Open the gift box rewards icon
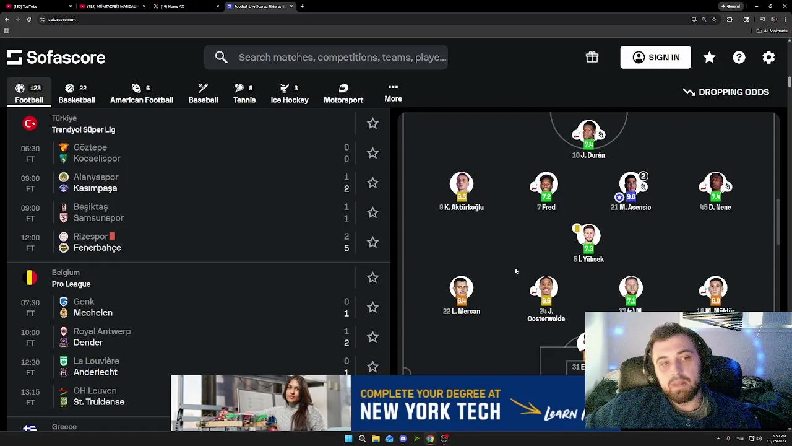Screen dimensions: 792x446 pyautogui.click(x=592, y=57)
